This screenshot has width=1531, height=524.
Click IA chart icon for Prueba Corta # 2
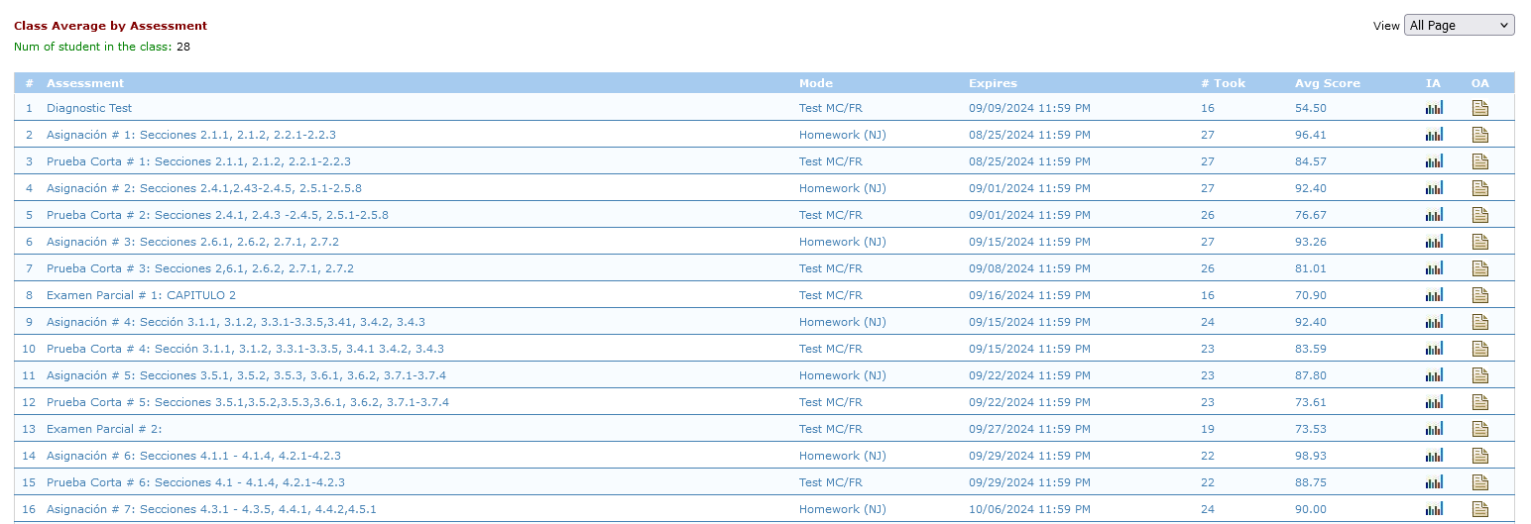pyautogui.click(x=1434, y=215)
